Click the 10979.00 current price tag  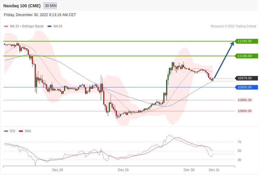tap(246, 78)
